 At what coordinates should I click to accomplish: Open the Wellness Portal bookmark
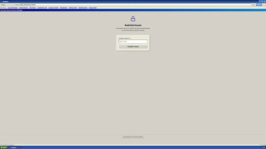[x=73, y=8]
